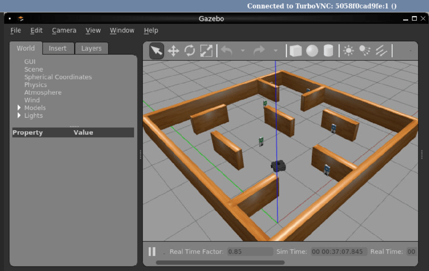Open the undo history dropdown arrow
The image size is (429, 271).
(243, 51)
